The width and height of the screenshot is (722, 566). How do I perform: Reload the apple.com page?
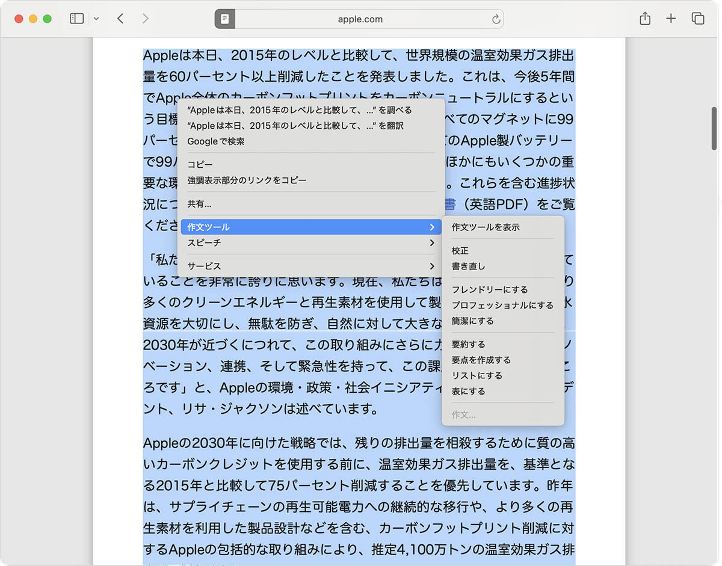click(x=496, y=19)
